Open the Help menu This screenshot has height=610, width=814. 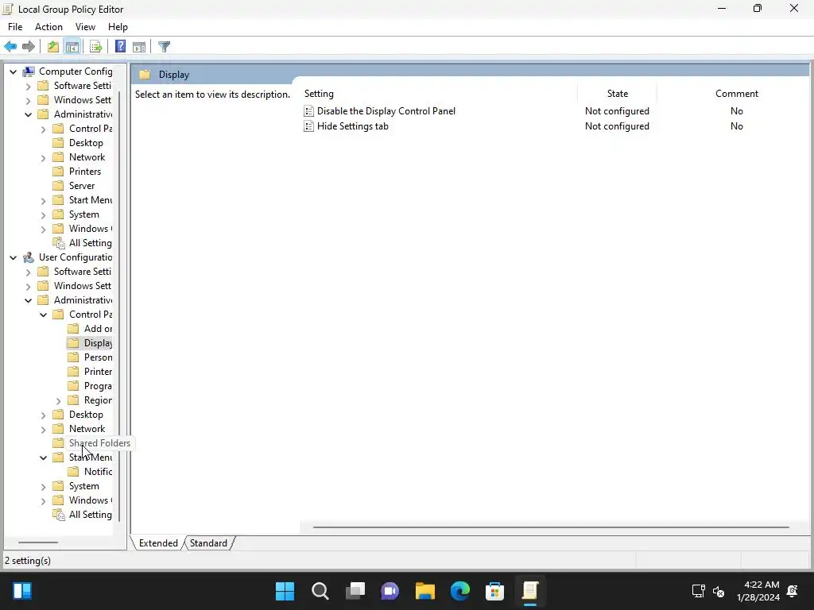(118, 27)
